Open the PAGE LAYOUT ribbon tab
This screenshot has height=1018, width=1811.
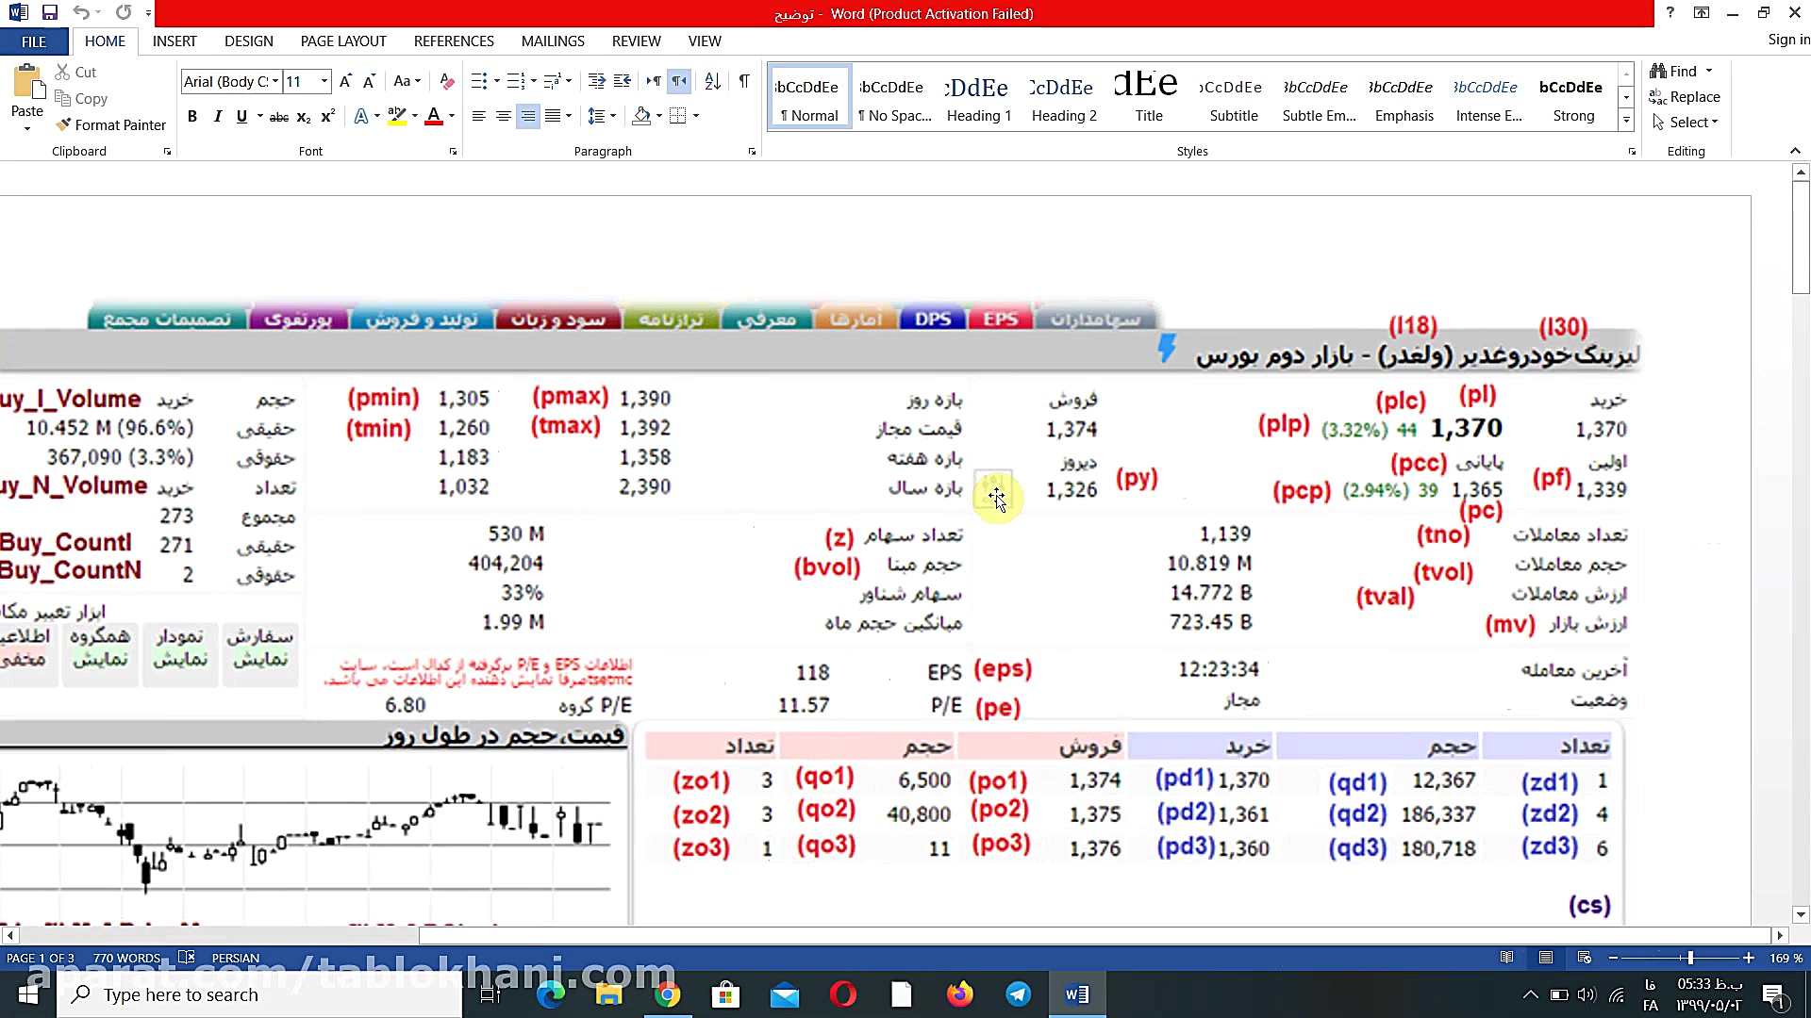pos(343,41)
